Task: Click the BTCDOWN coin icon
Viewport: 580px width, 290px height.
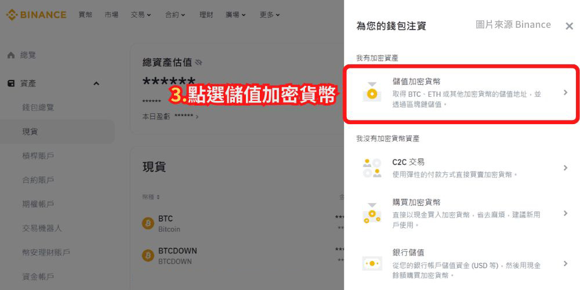Action: (148, 256)
